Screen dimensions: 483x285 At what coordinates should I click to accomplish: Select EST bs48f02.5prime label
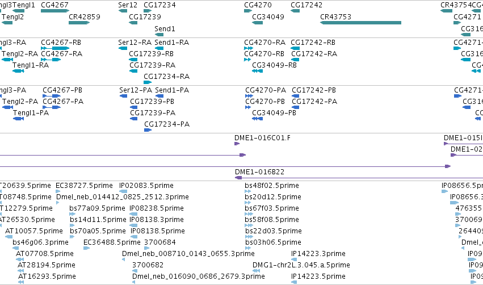click(272, 186)
